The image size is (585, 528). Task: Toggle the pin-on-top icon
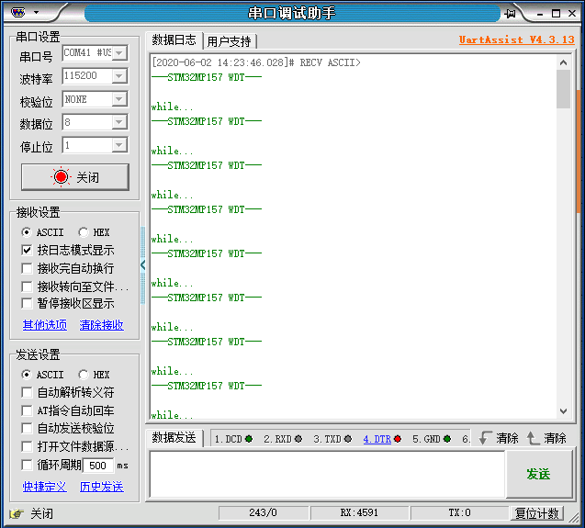(510, 14)
